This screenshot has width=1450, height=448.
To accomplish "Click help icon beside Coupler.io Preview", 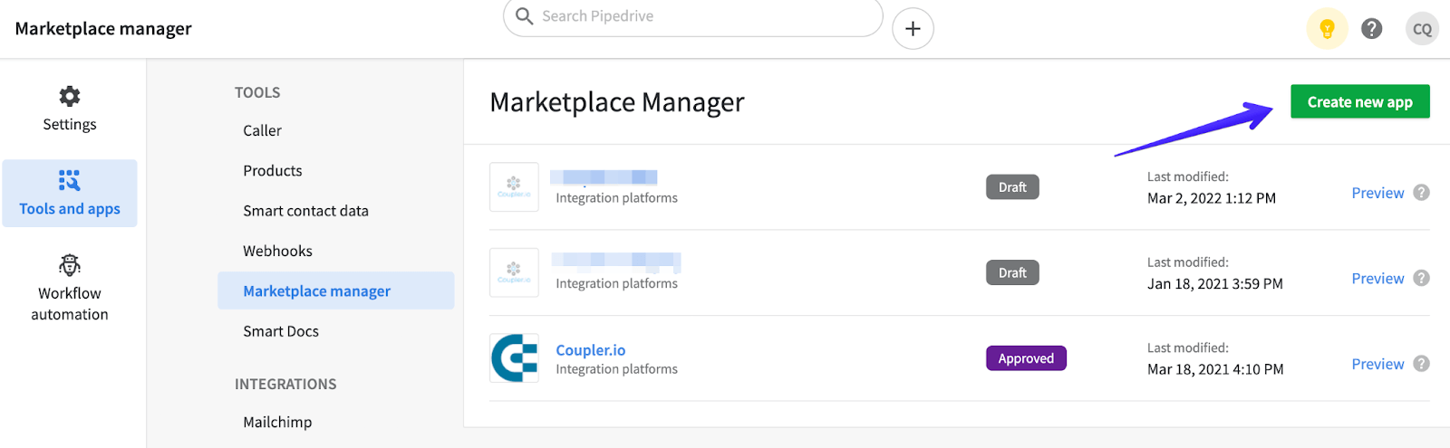I will click(1422, 364).
